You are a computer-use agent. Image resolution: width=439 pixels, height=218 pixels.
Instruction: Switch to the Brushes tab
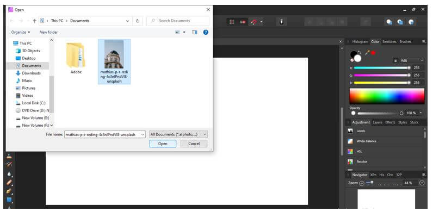pyautogui.click(x=405, y=42)
